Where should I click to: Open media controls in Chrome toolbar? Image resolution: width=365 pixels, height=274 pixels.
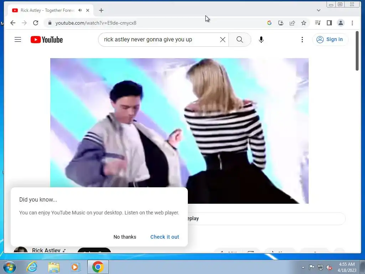[x=318, y=23]
